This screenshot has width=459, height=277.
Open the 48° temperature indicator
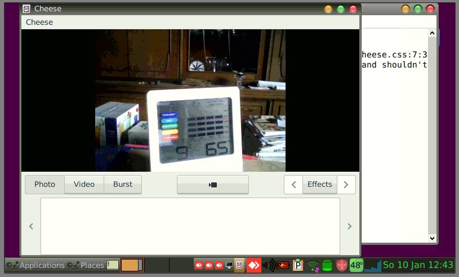click(x=356, y=265)
